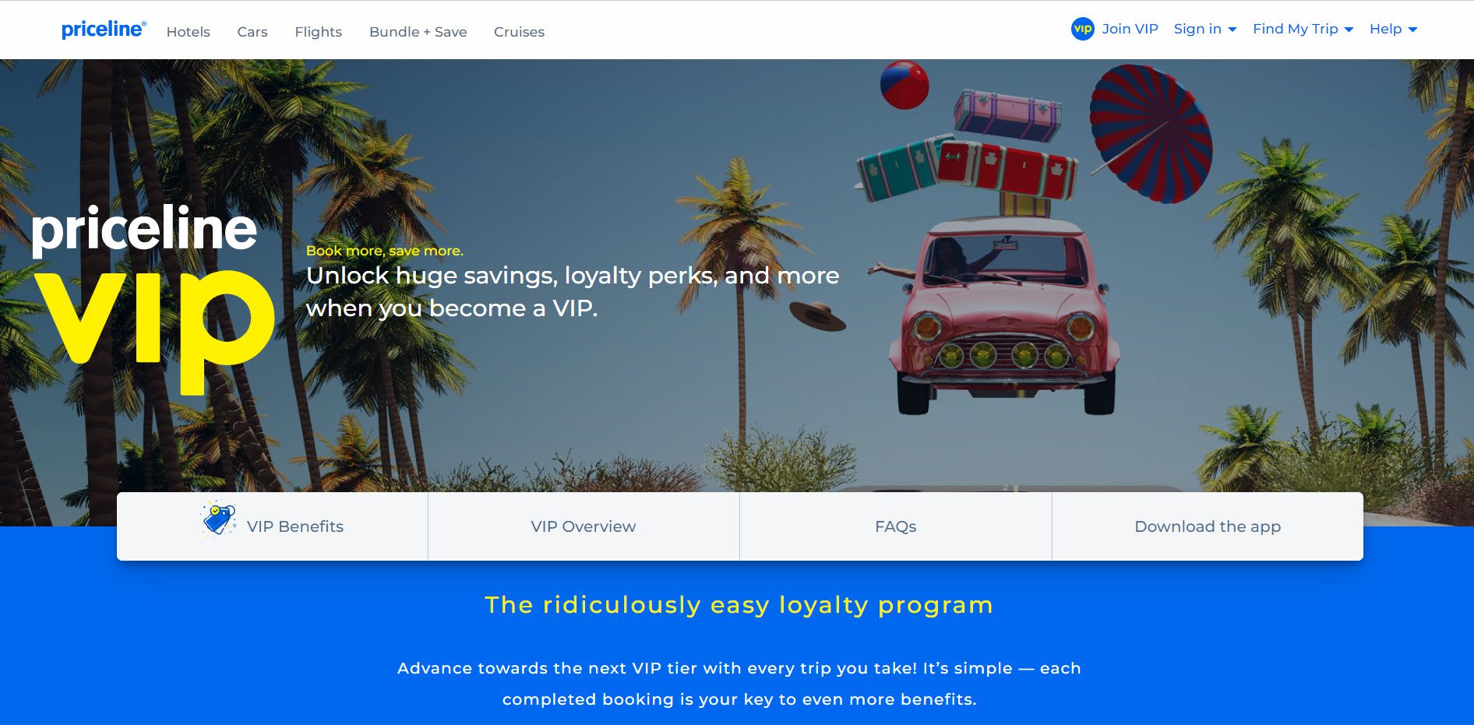Click the price tag icon beside VIP Benefits
Image resolution: width=1474 pixels, height=725 pixels.
[x=219, y=519]
